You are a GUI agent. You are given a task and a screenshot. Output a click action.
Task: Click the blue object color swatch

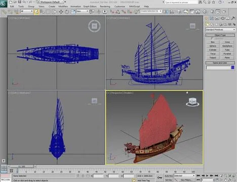click(x=233, y=67)
